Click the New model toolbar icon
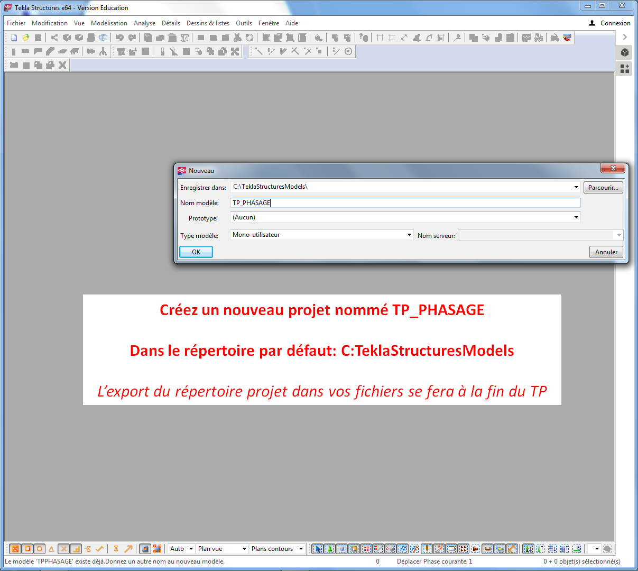Image resolution: width=638 pixels, height=571 pixels. tap(14, 38)
